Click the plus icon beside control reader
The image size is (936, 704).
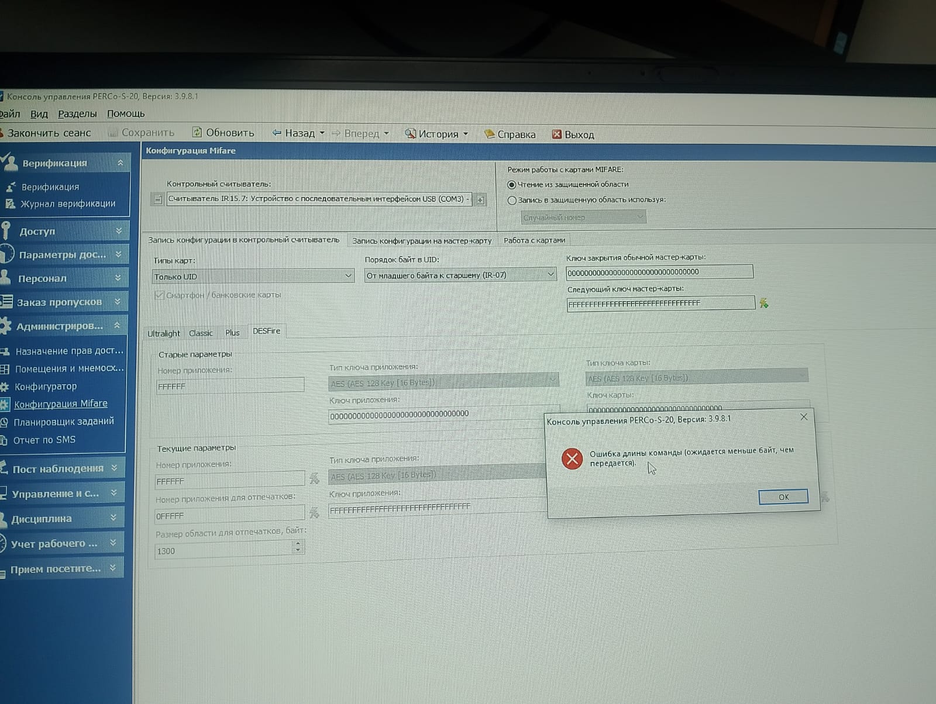click(480, 200)
